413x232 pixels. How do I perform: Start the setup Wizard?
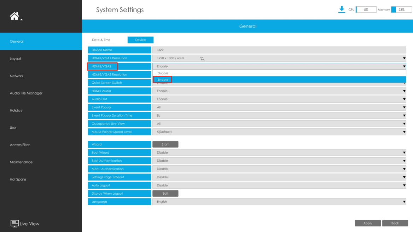click(x=165, y=144)
